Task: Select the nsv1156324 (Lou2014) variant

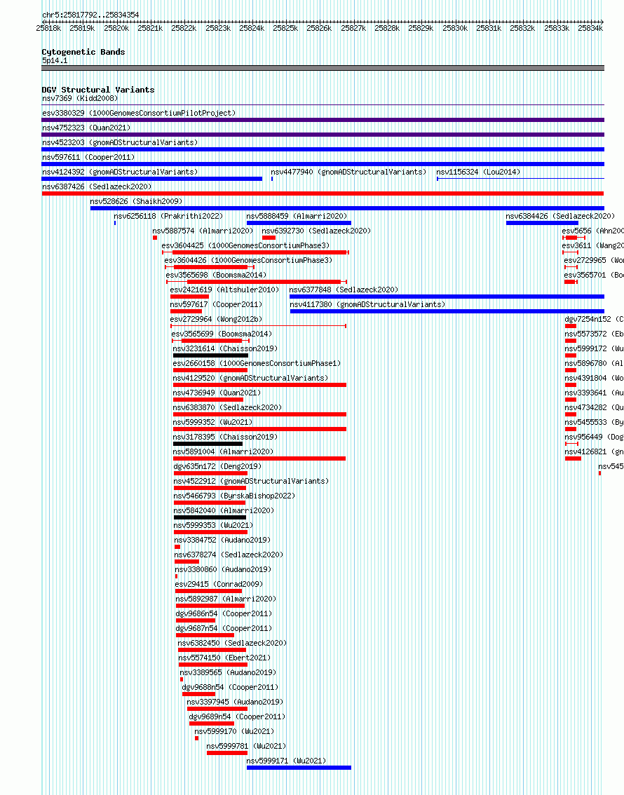Action: [x=479, y=172]
